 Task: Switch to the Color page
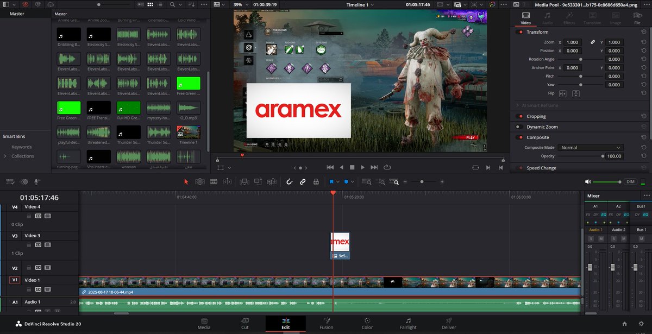[367, 324]
